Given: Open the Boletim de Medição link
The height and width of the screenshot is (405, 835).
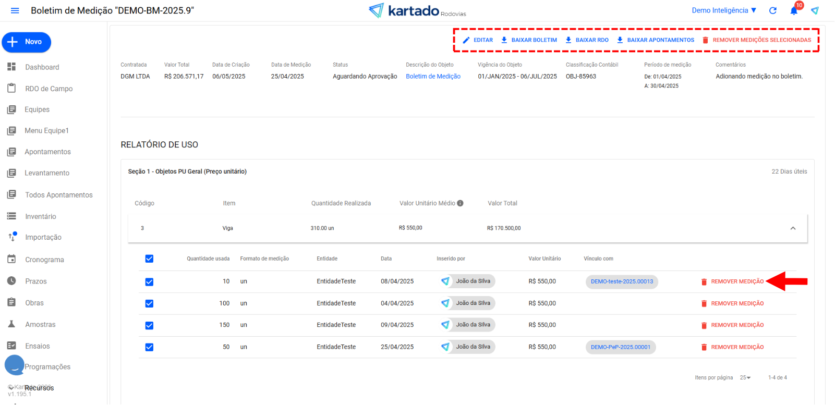Looking at the screenshot, I should (433, 76).
